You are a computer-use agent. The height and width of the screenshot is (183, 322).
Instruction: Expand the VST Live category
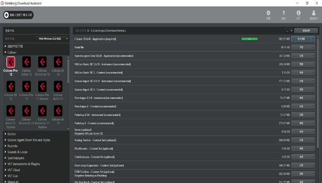5,176
